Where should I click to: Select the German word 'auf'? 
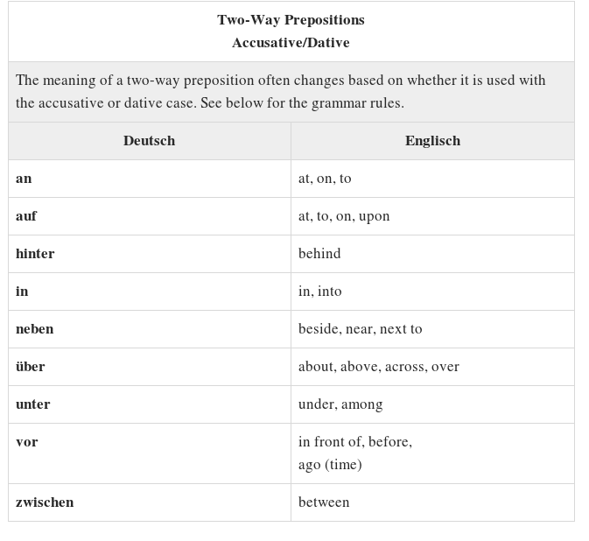(x=26, y=216)
